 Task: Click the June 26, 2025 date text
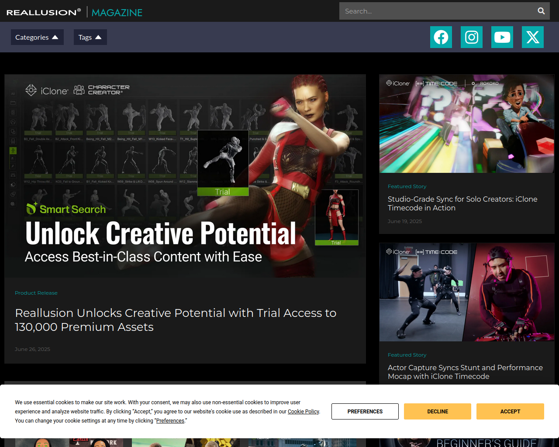tap(32, 349)
